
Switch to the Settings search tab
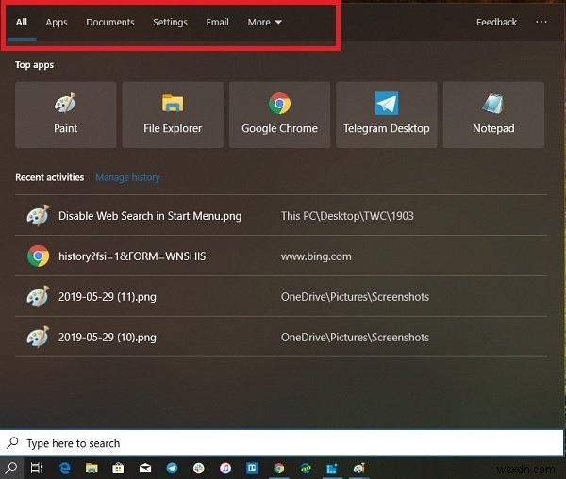(170, 23)
